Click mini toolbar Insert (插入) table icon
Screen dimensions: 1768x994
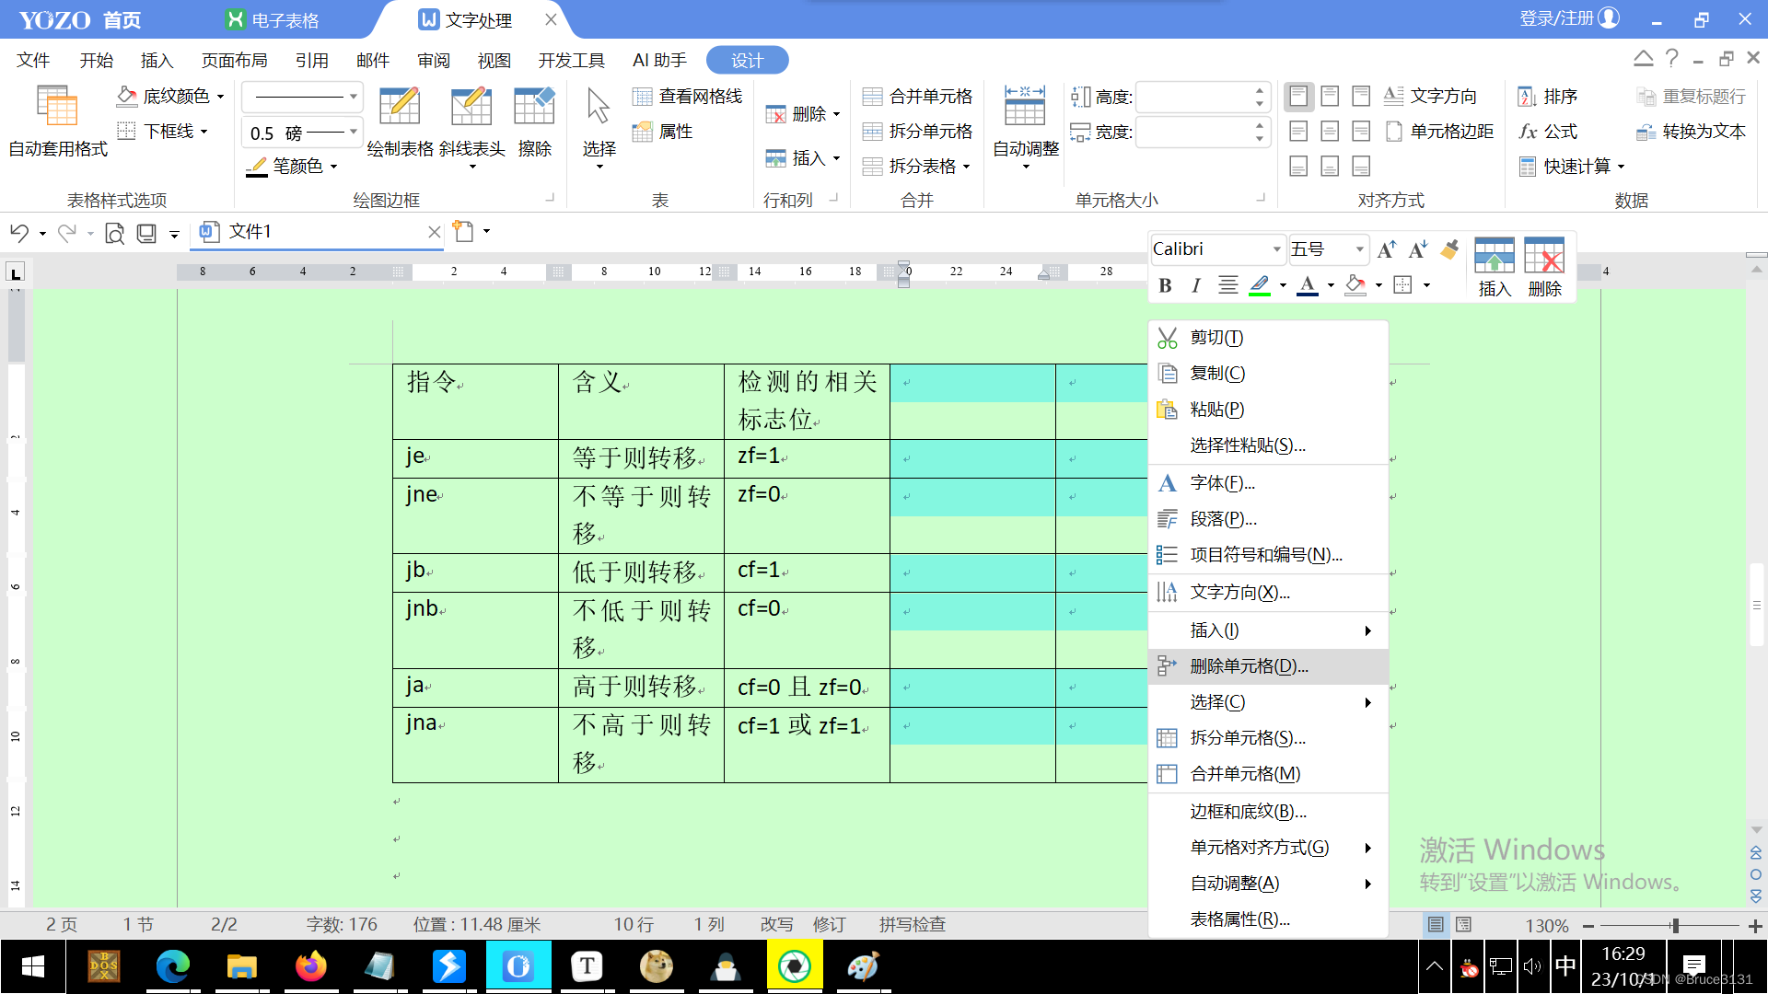click(1494, 257)
